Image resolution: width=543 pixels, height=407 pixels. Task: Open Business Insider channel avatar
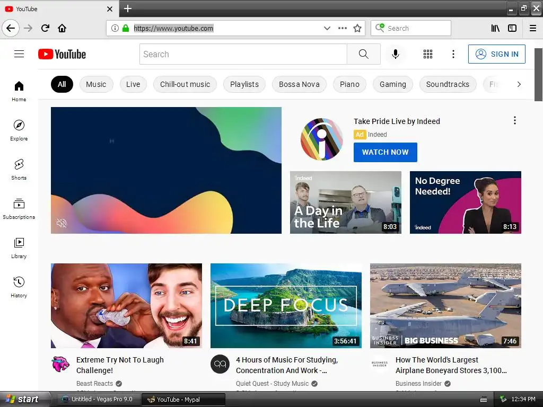click(380, 364)
